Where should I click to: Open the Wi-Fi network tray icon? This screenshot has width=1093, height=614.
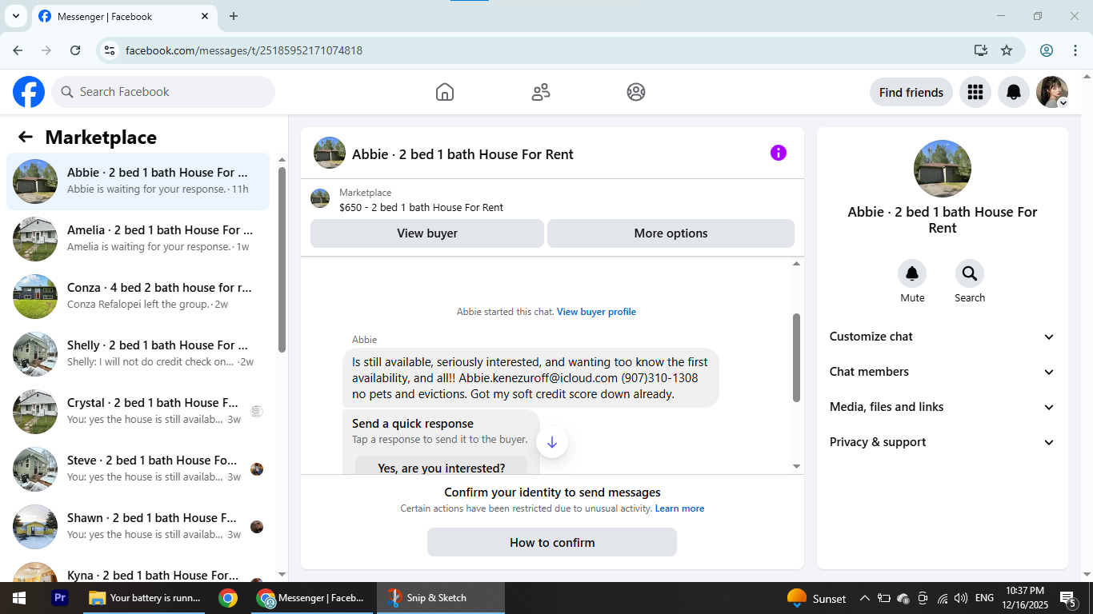[x=943, y=598]
